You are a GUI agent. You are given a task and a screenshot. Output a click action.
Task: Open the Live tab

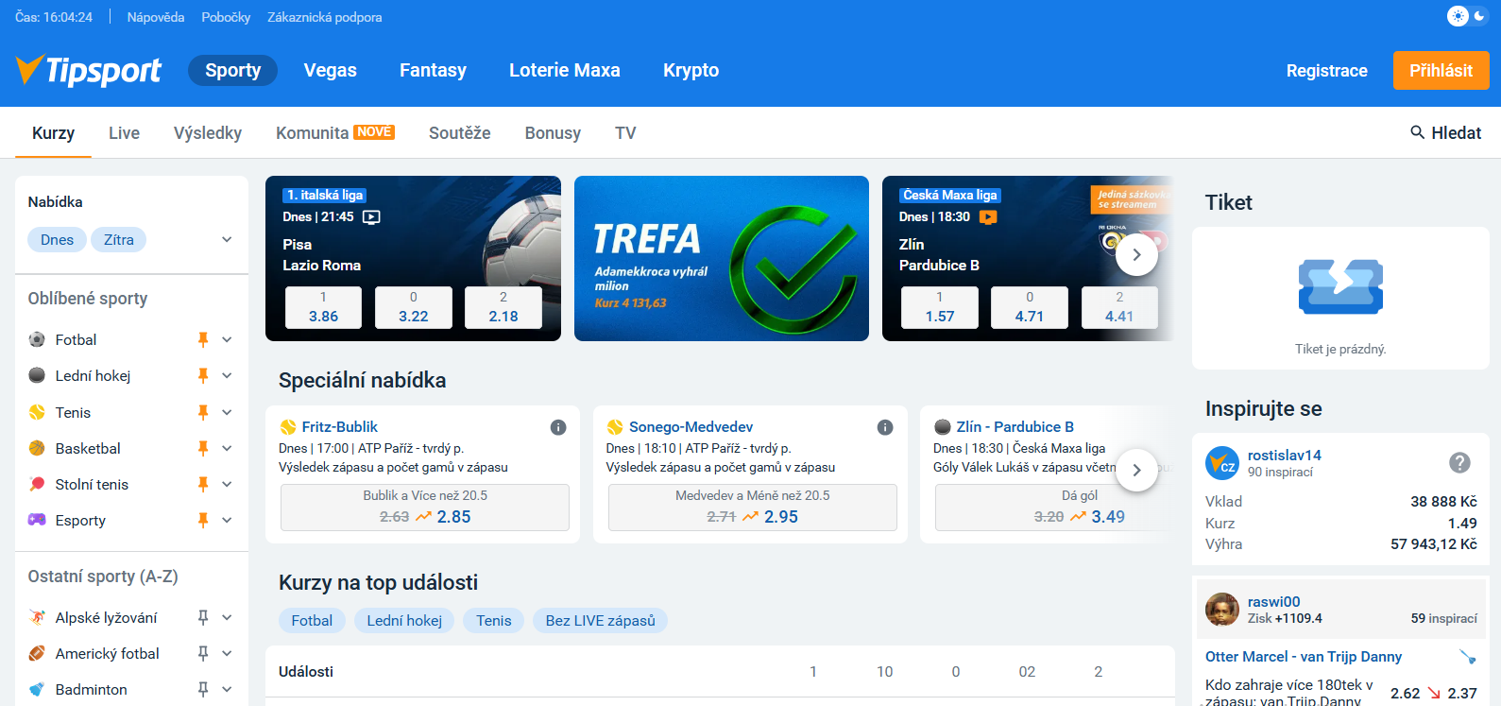pos(124,133)
